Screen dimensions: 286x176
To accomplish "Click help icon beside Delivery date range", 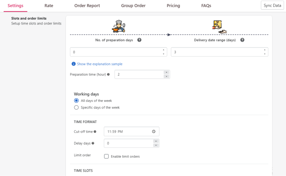I will coord(242,40).
